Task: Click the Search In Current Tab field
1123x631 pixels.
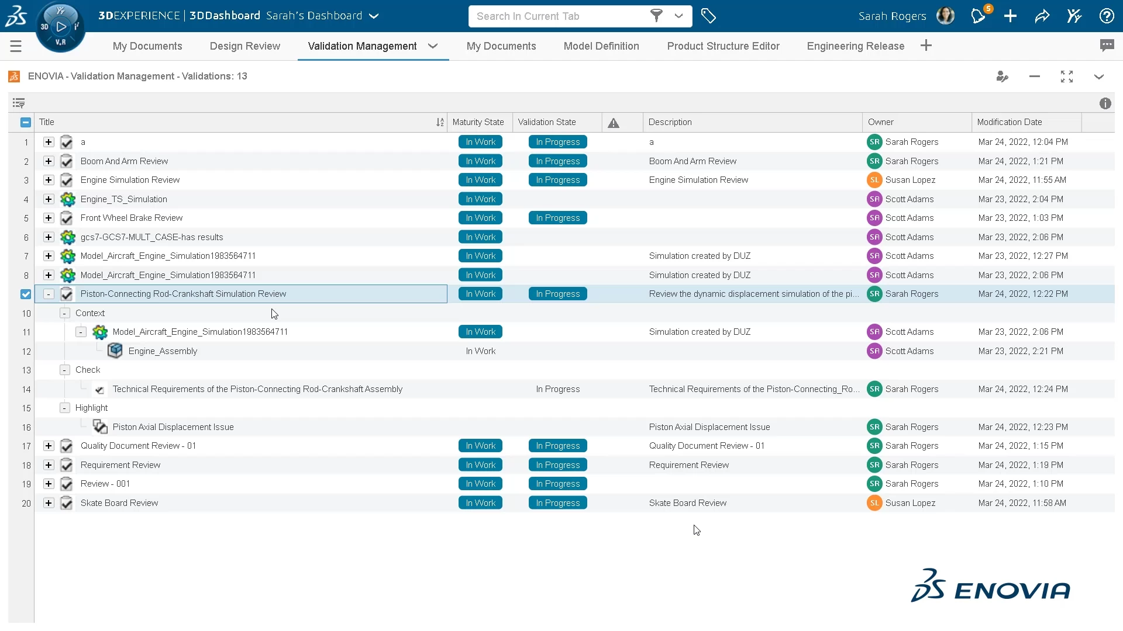Action: point(556,16)
